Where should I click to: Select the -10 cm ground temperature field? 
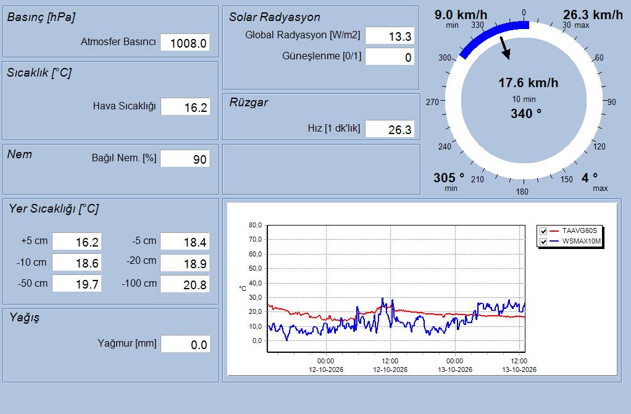coord(77,263)
